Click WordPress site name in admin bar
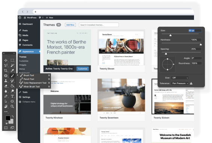 [x=30, y=18]
